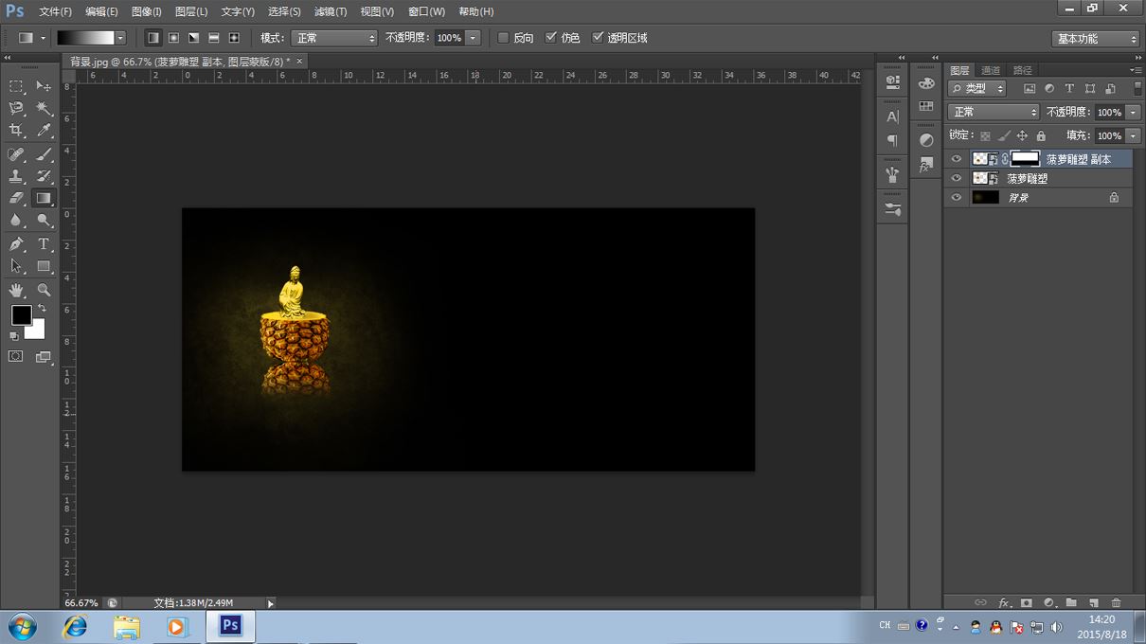Open Internet Explorer from the taskbar
The height and width of the screenshot is (644, 1146).
click(x=74, y=627)
